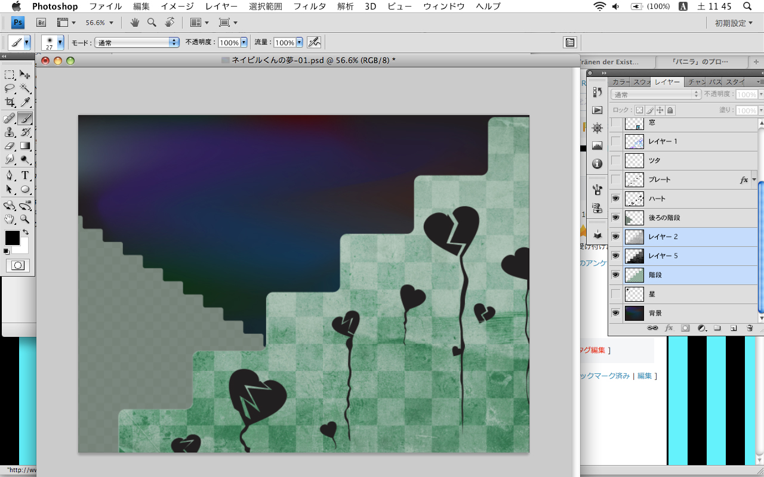Pick the Eraser tool in toolbox
The height and width of the screenshot is (477, 764).
(x=10, y=145)
